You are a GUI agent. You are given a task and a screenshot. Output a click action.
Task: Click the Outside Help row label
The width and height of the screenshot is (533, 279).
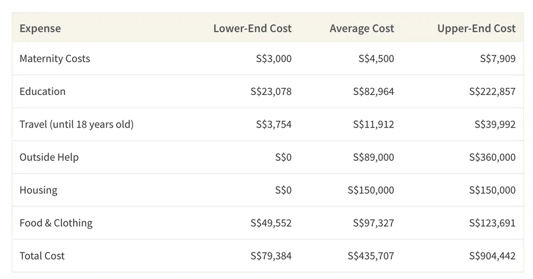(x=49, y=158)
